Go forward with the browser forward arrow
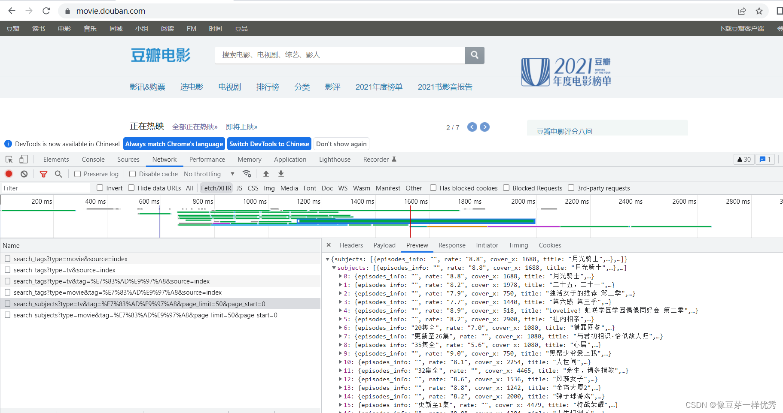The height and width of the screenshot is (413, 783). pyautogui.click(x=29, y=11)
